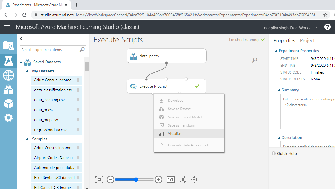
Task: Click in the Search experiment items field
Action: pyautogui.click(x=53, y=50)
